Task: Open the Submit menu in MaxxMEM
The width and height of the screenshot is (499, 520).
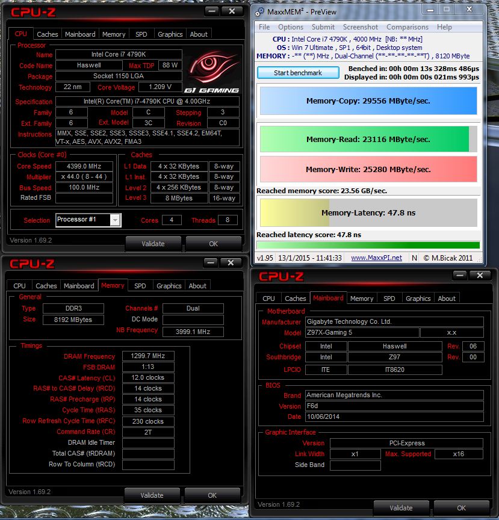Action: 323,27
